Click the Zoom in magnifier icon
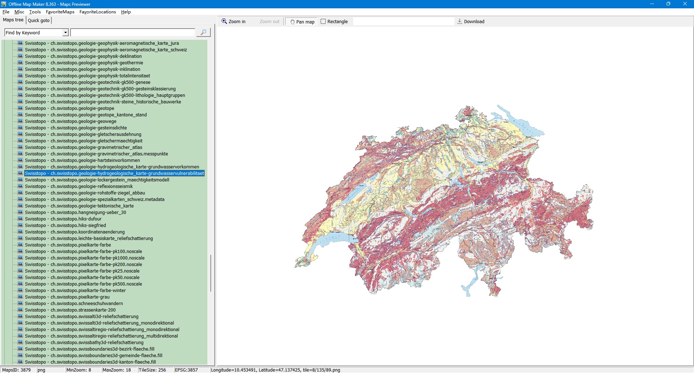This screenshot has width=694, height=373. [x=224, y=21]
